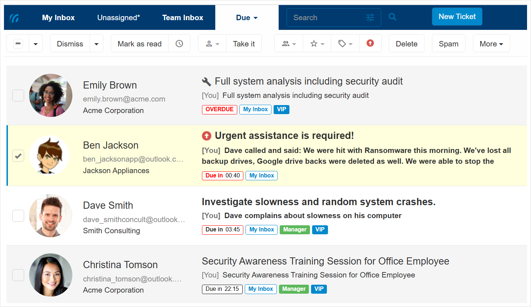Click the New Ticket button
The width and height of the screenshot is (531, 307).
pyautogui.click(x=457, y=17)
